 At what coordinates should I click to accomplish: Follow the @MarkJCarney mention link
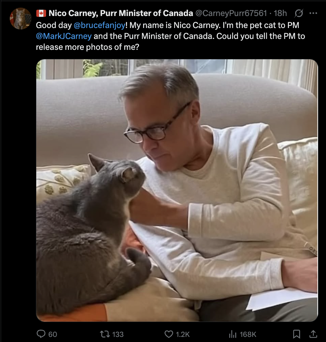pyautogui.click(x=64, y=36)
